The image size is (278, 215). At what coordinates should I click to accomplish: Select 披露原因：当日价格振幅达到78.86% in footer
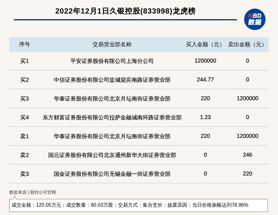pyautogui.click(x=208, y=205)
